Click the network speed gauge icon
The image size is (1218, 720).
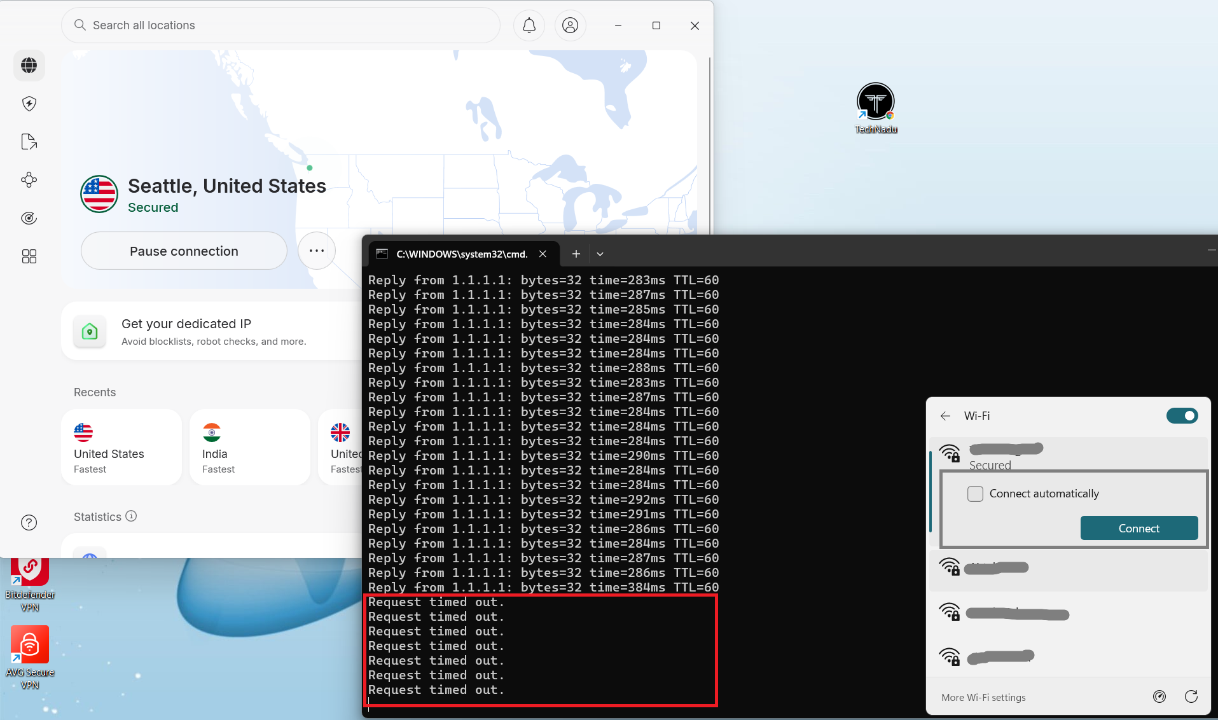coord(1159,696)
